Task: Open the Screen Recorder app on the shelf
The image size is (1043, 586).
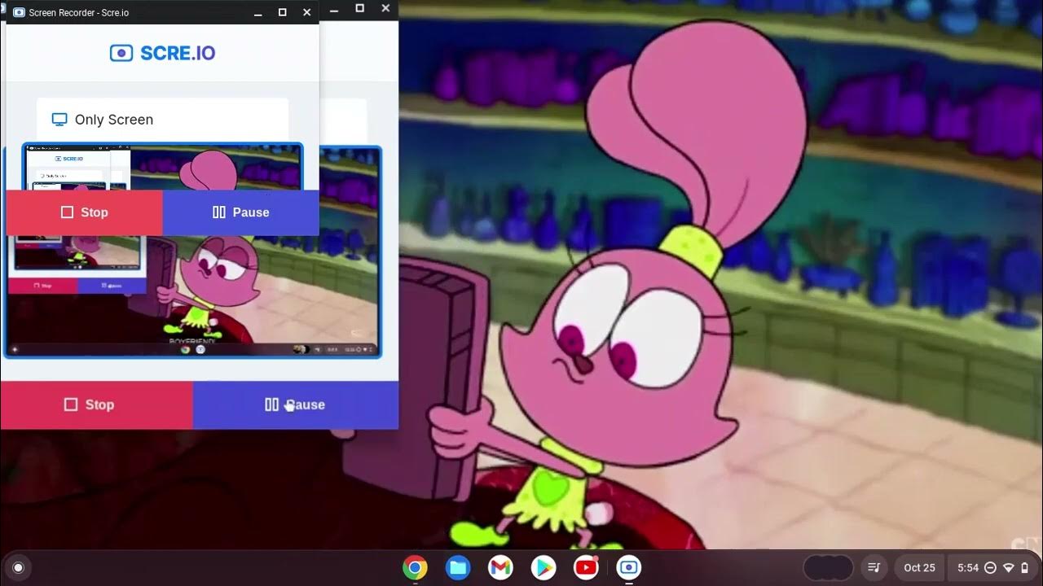Action: coord(629,567)
